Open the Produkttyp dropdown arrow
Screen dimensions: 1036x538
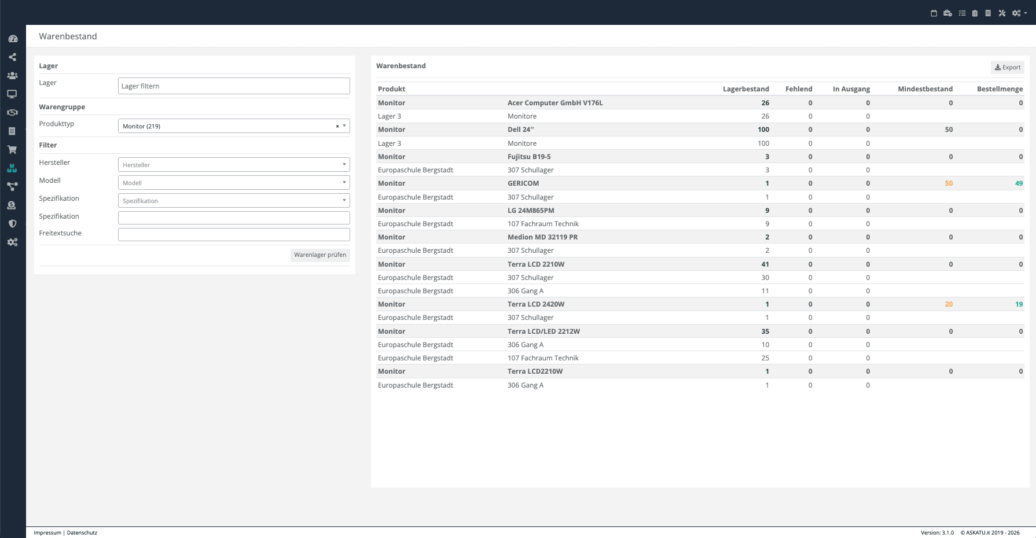[x=344, y=126]
